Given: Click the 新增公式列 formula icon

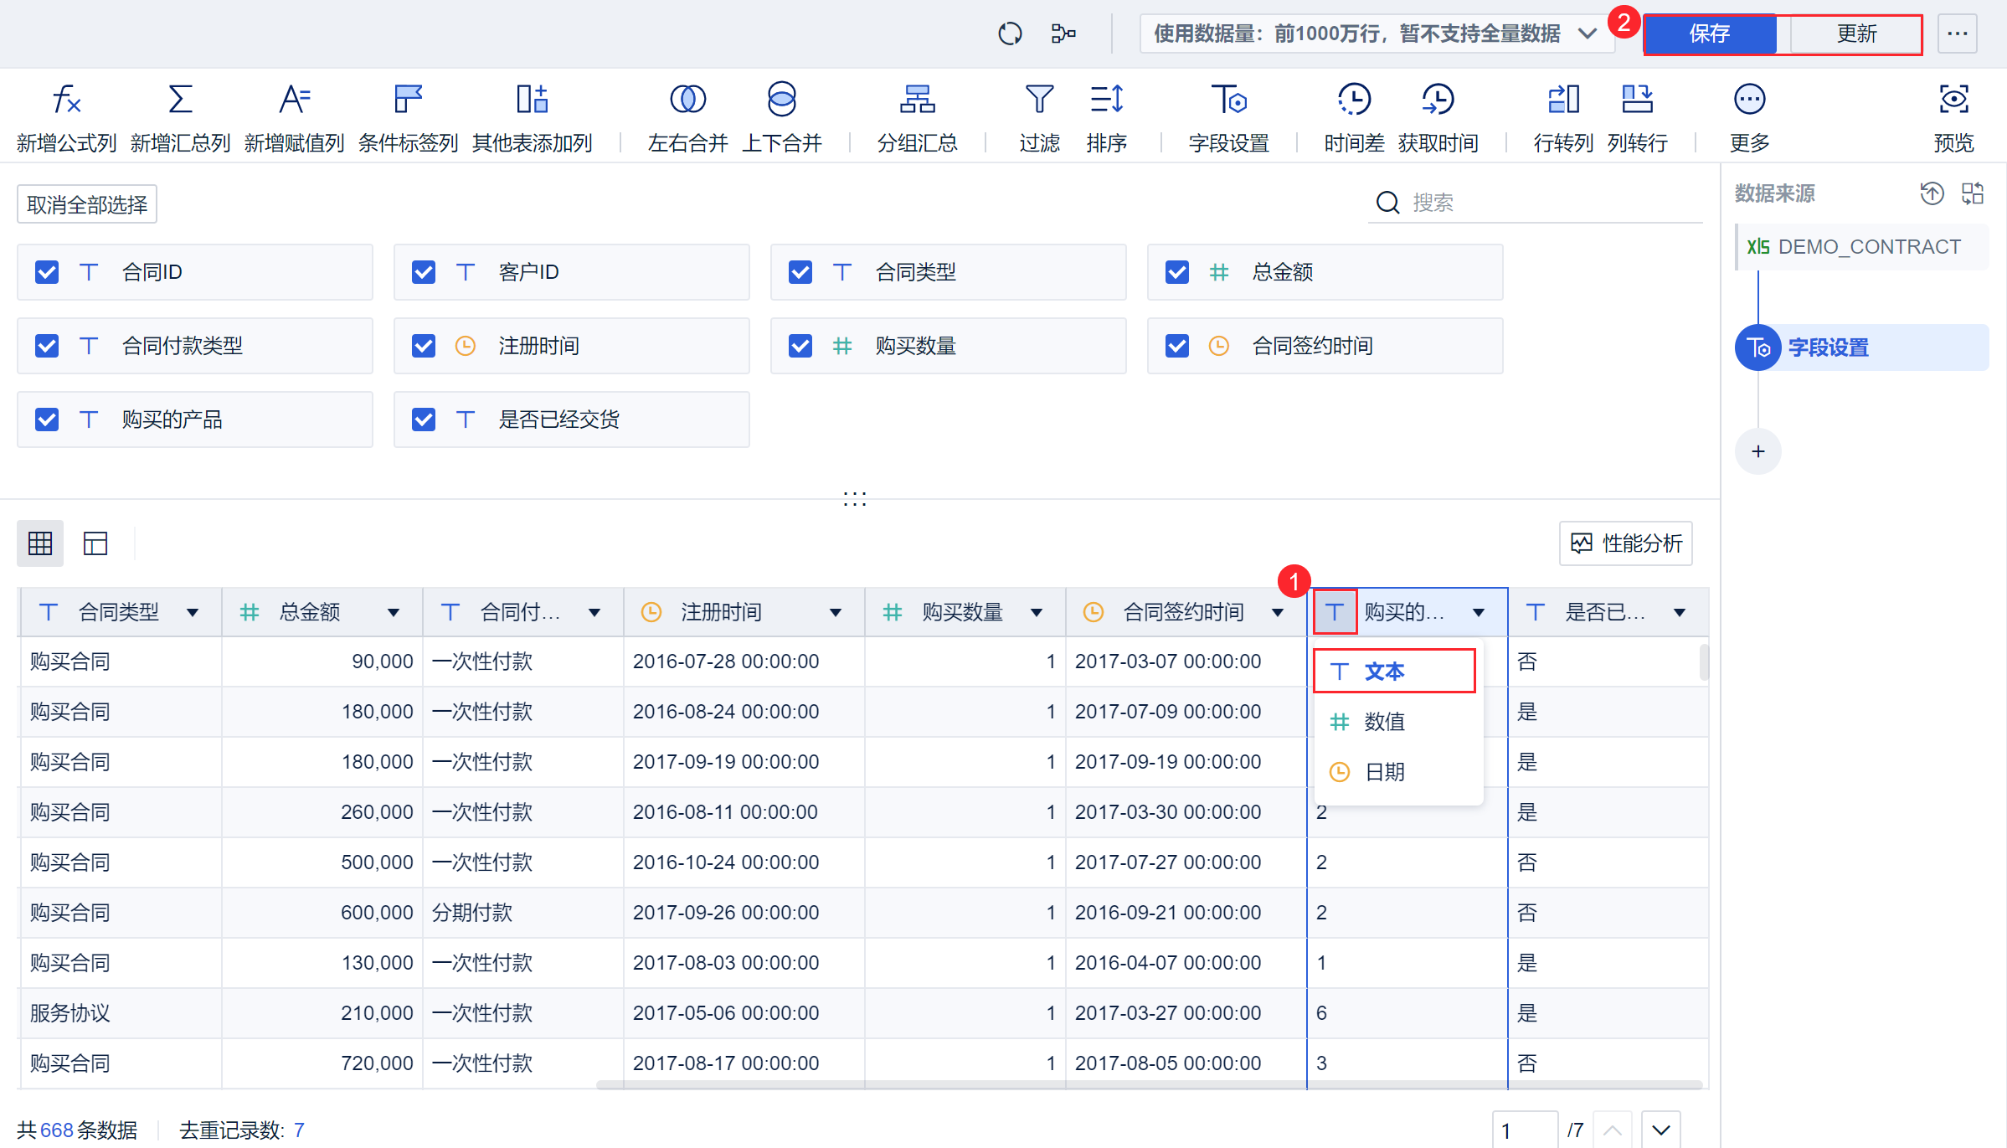Looking at the screenshot, I should (66, 100).
